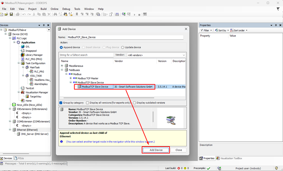Screen dimensions: 283x171
Task: Expand the Miscellaneous category
Action: tap(62, 66)
